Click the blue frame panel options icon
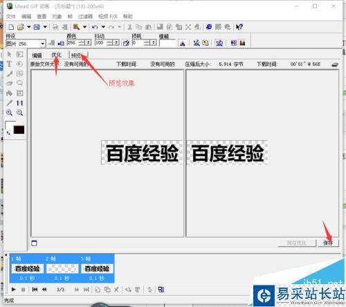Screen dimensions: 346x307 [161, 290]
